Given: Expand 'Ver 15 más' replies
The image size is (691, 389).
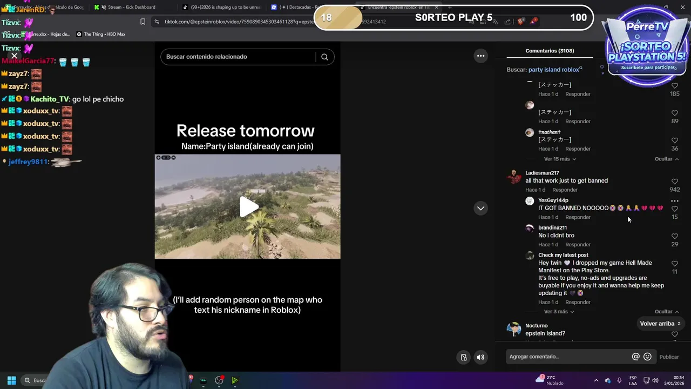Looking at the screenshot, I should tap(560, 159).
